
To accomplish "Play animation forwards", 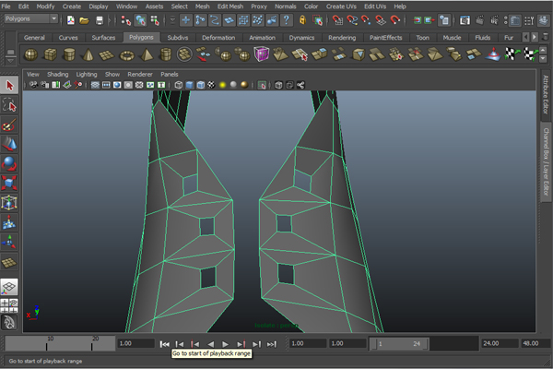I will pyautogui.click(x=225, y=344).
